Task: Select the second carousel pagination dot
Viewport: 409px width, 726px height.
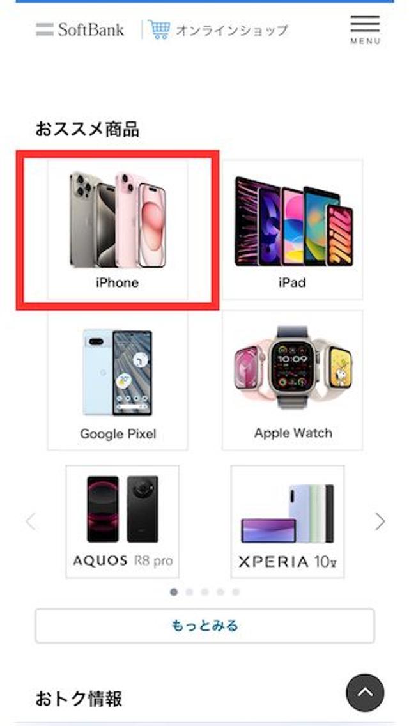Action: pyautogui.click(x=189, y=592)
